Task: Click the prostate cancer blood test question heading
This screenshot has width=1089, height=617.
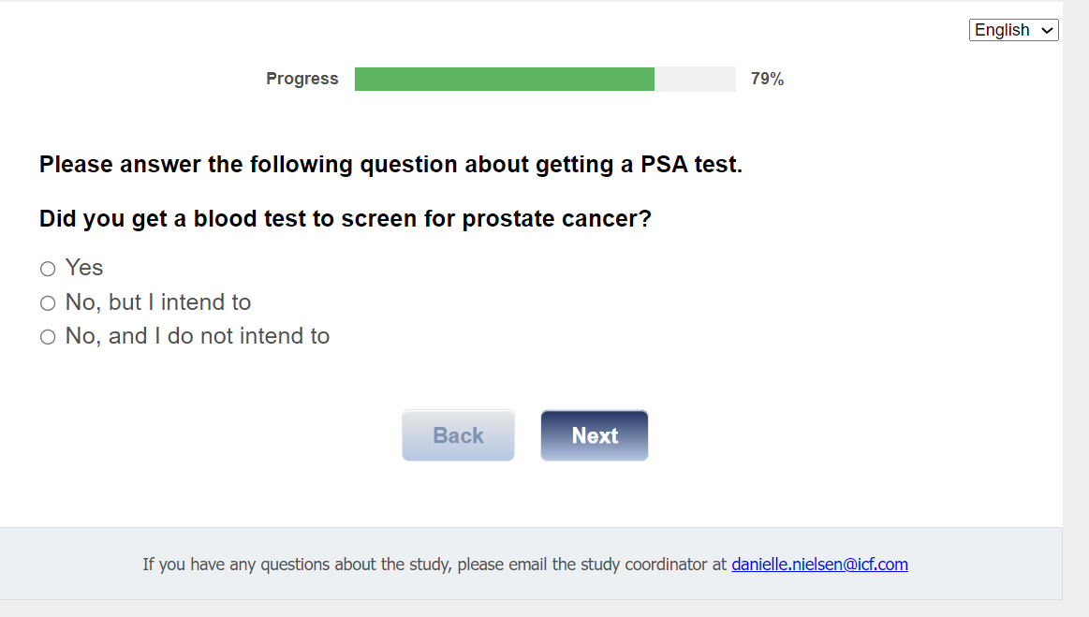Action: click(345, 219)
